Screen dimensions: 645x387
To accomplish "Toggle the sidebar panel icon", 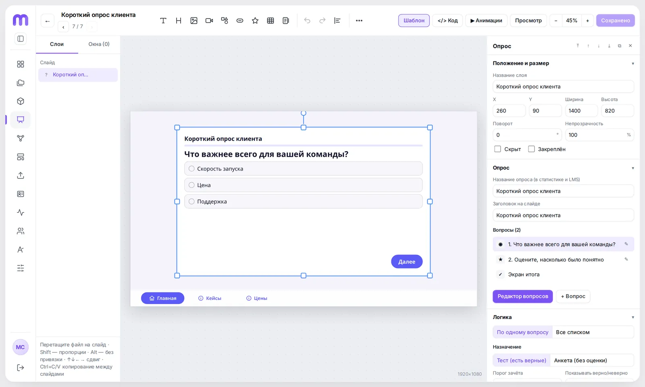I will click(21, 39).
